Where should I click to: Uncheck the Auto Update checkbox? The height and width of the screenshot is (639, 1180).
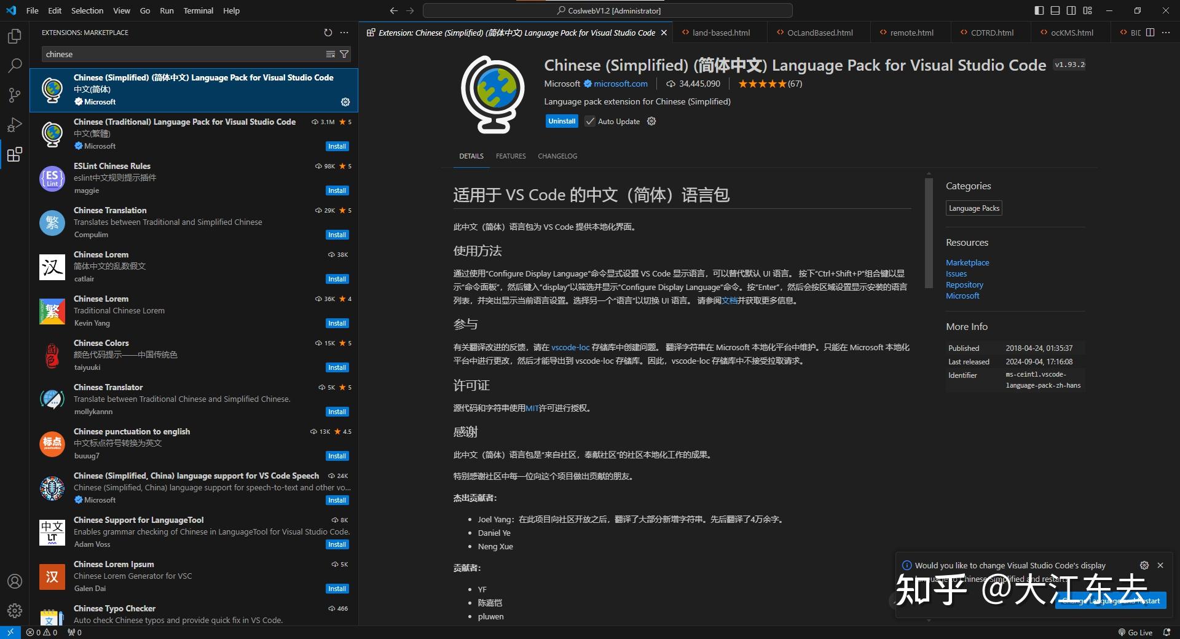[589, 121]
